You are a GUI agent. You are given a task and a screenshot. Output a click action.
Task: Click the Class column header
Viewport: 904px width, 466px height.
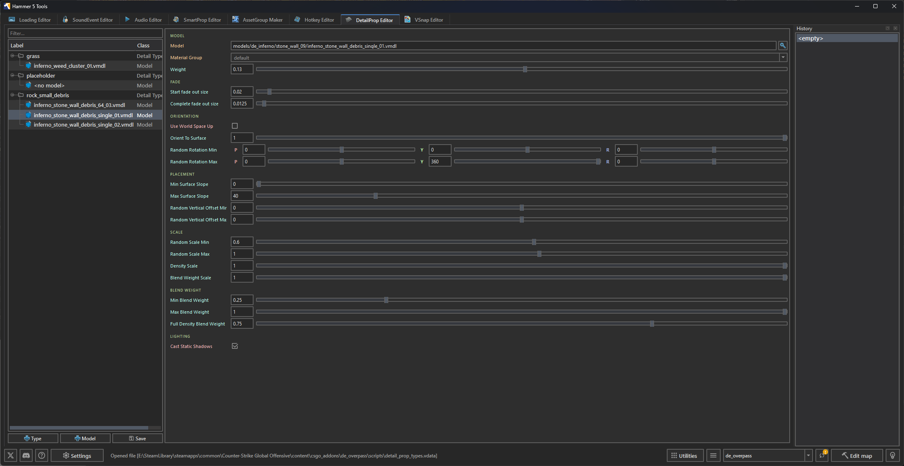pos(149,45)
